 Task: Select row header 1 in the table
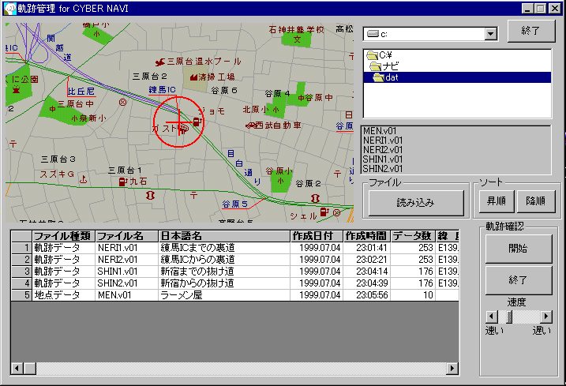coord(21,248)
